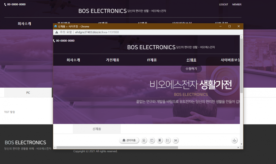Select the 신제품 tab below the banner

click(97, 129)
